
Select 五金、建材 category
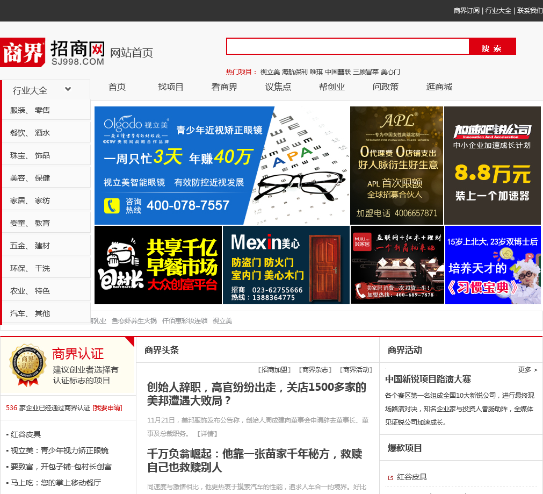pos(30,246)
